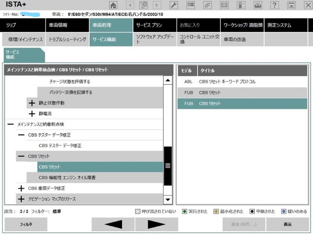Open the トラブルシューティング sub-tab
This screenshot has width=313, height=234.
pyautogui.click(x=67, y=40)
